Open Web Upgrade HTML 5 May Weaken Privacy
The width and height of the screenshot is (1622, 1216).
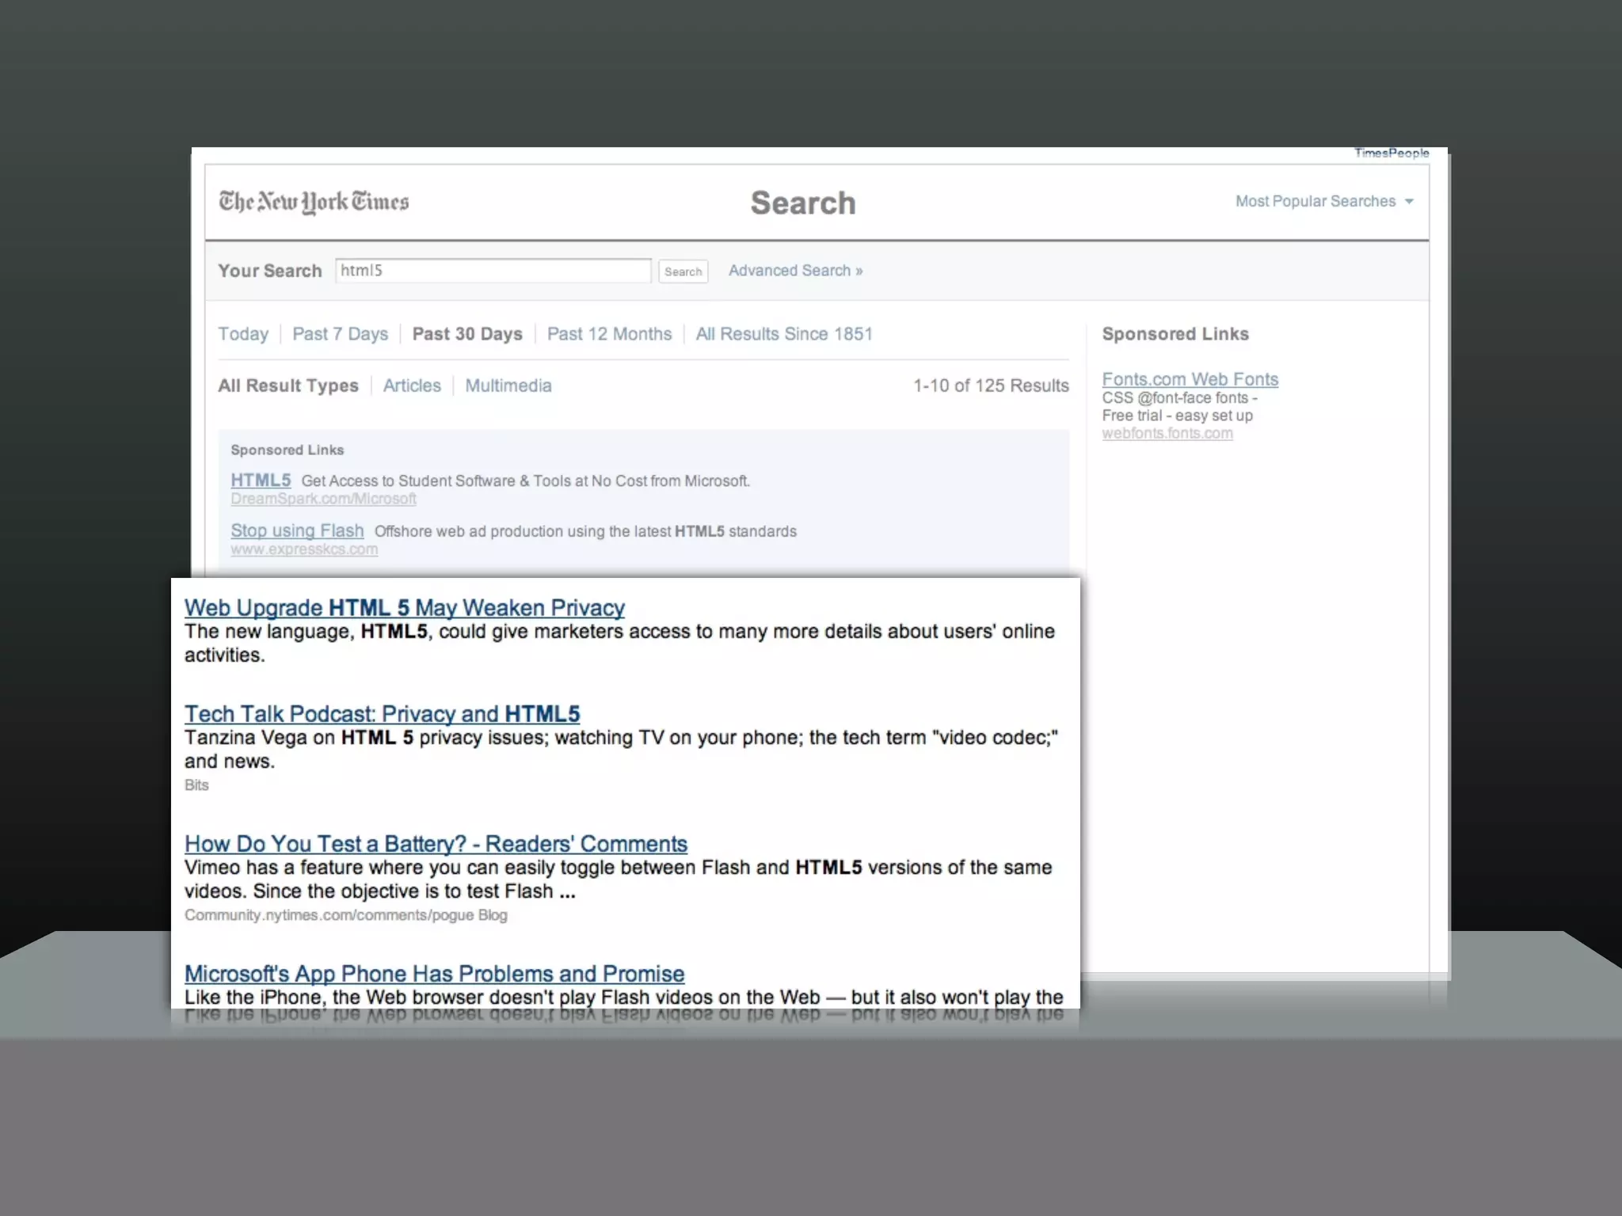(404, 608)
